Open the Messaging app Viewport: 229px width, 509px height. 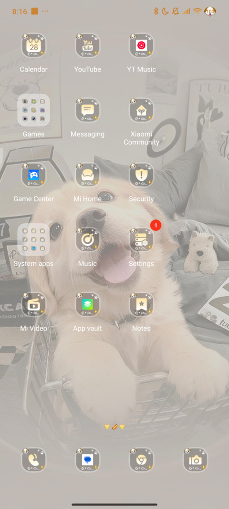(87, 110)
